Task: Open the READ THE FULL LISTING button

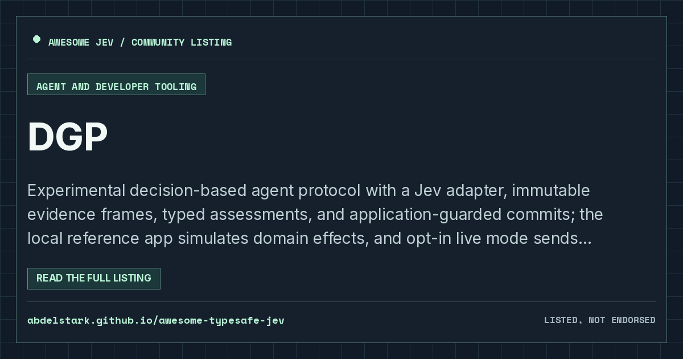Action: (94, 278)
